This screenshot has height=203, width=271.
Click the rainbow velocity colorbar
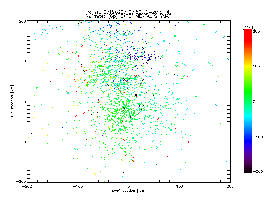point(248,101)
